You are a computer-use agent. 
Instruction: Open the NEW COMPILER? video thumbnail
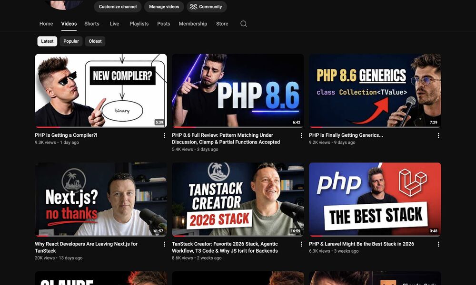click(x=101, y=91)
